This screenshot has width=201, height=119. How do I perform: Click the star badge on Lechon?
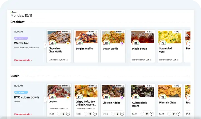pos(68,97)
